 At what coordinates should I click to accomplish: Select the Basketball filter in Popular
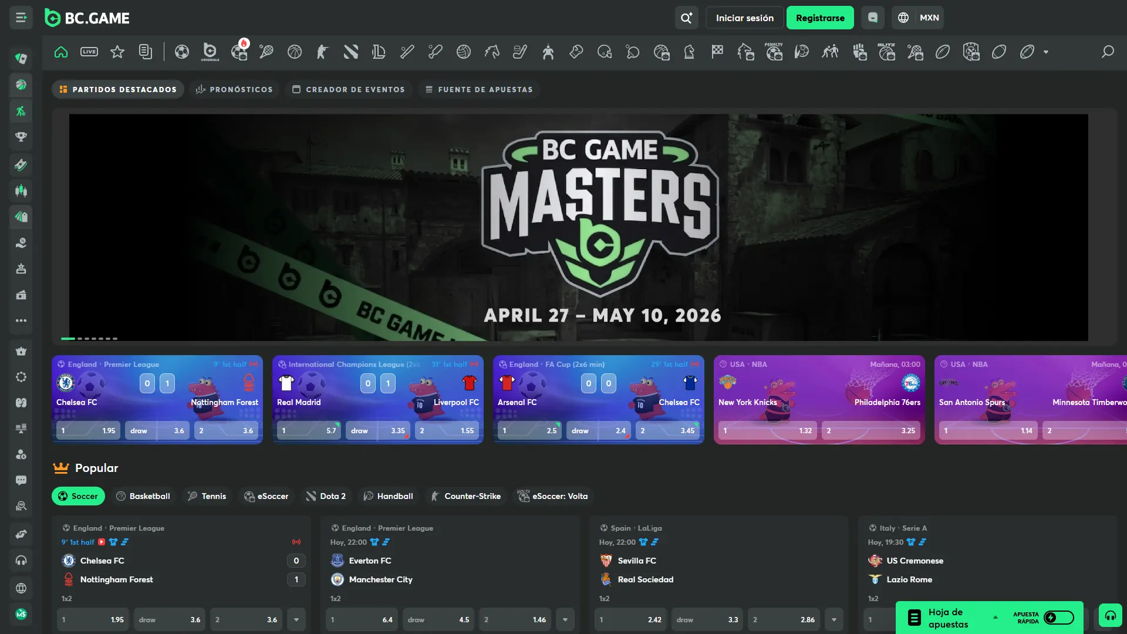143,496
